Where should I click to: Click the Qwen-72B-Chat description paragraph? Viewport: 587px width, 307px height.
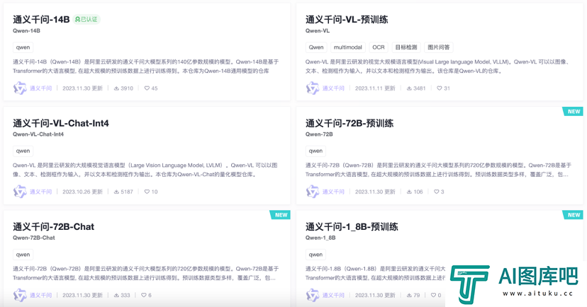[x=145, y=273]
